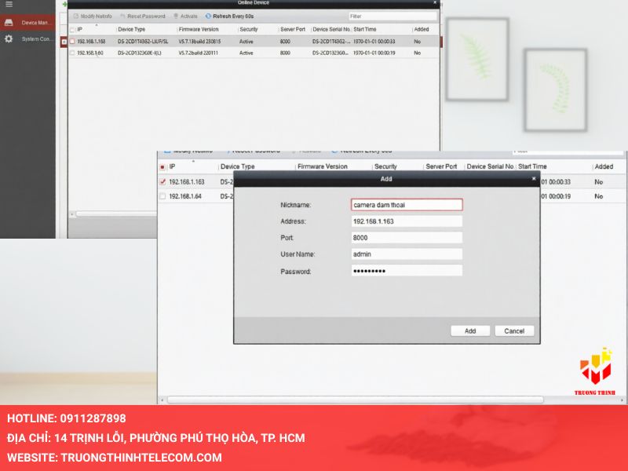The width and height of the screenshot is (628, 471).
Task: Click the Add button in the dialog
Action: [x=470, y=330]
